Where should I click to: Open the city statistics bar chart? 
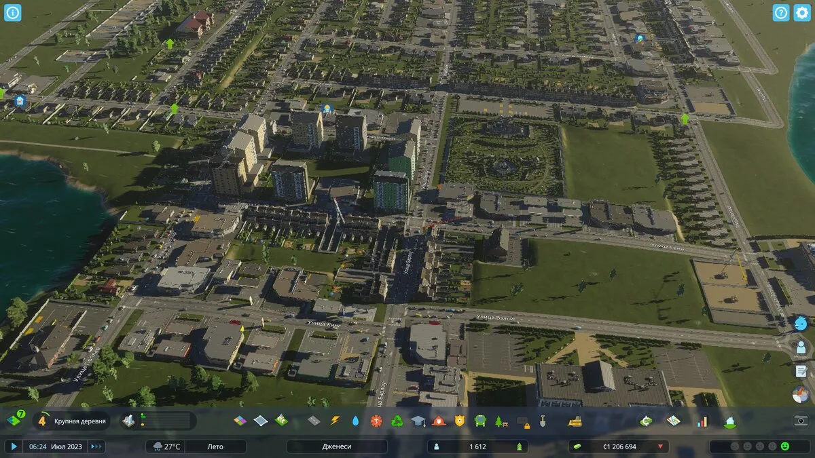(x=702, y=421)
